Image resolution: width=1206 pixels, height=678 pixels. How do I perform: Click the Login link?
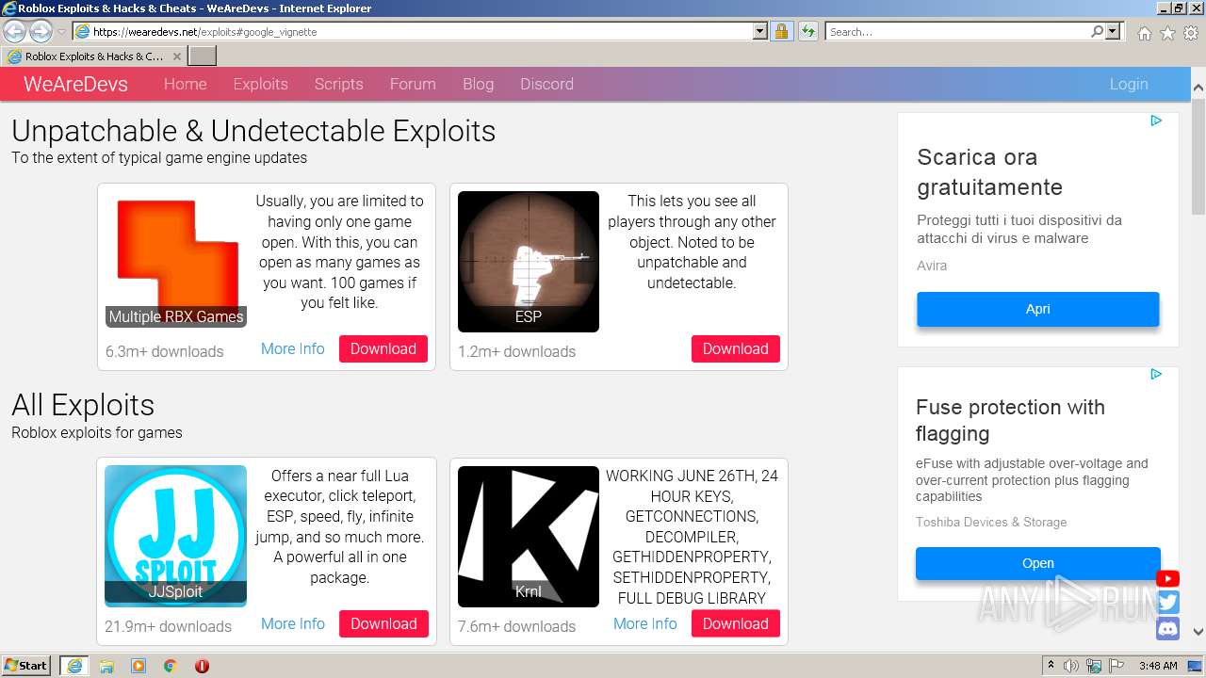pos(1128,84)
